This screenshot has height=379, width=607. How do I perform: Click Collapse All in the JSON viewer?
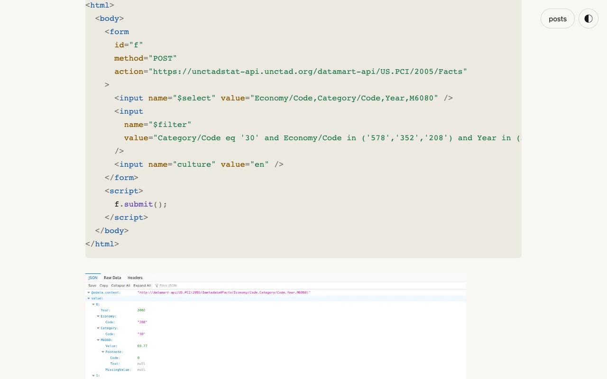tap(120, 286)
